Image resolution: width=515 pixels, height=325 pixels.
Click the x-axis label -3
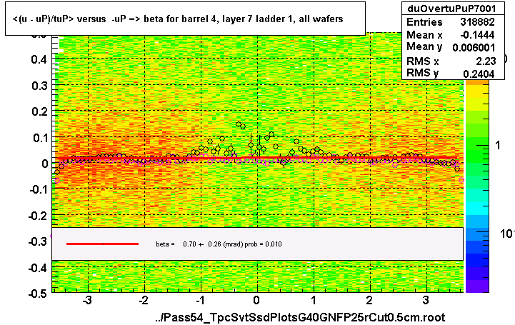click(x=87, y=300)
